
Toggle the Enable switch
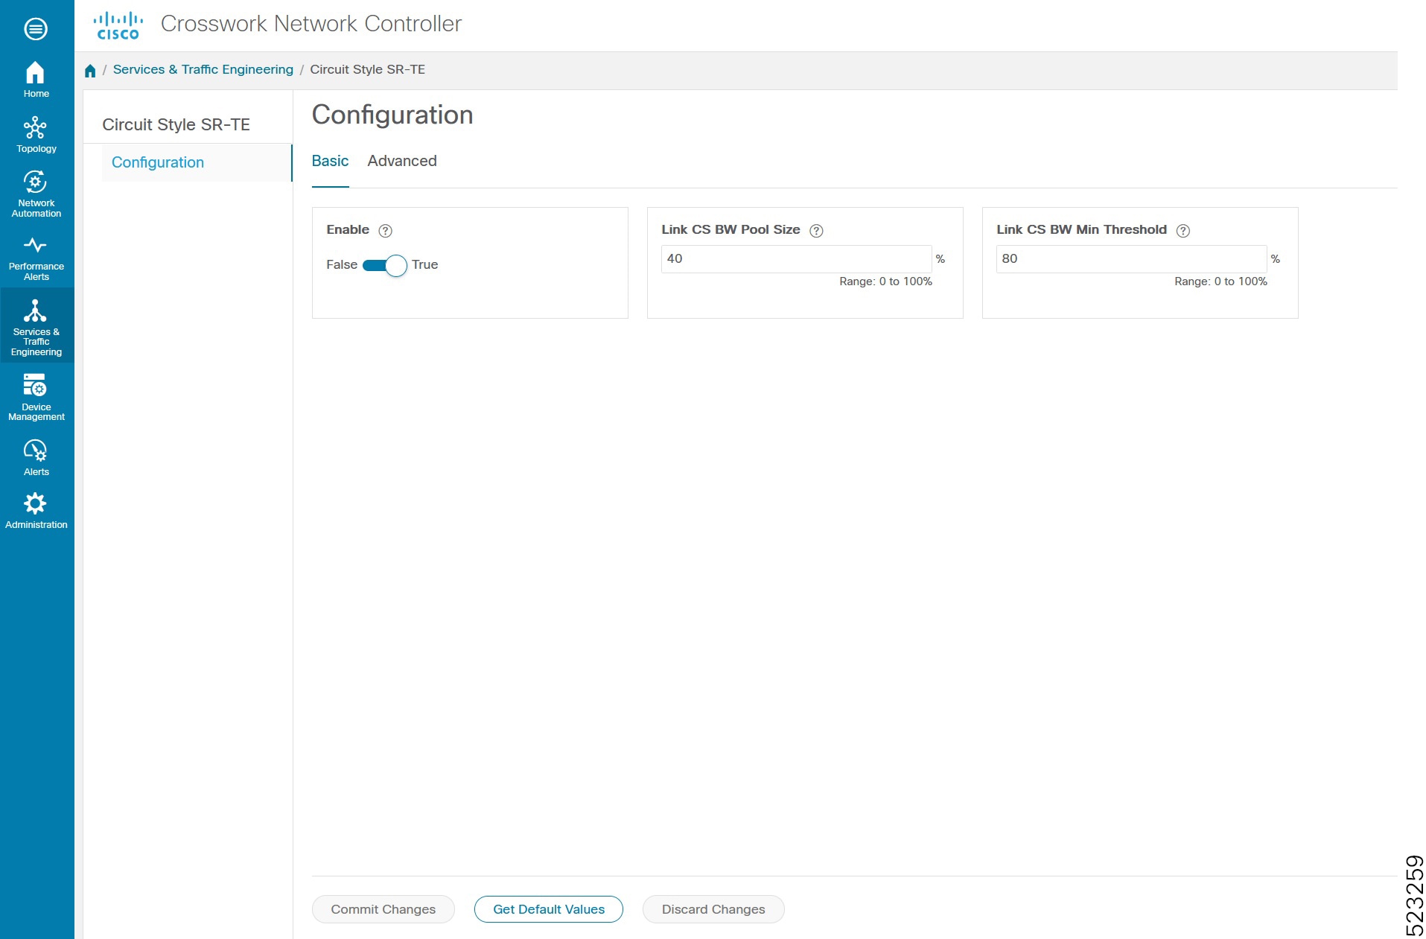(384, 265)
